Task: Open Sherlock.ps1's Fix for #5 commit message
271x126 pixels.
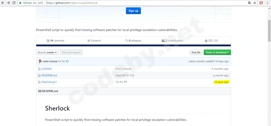Action: coord(121,82)
